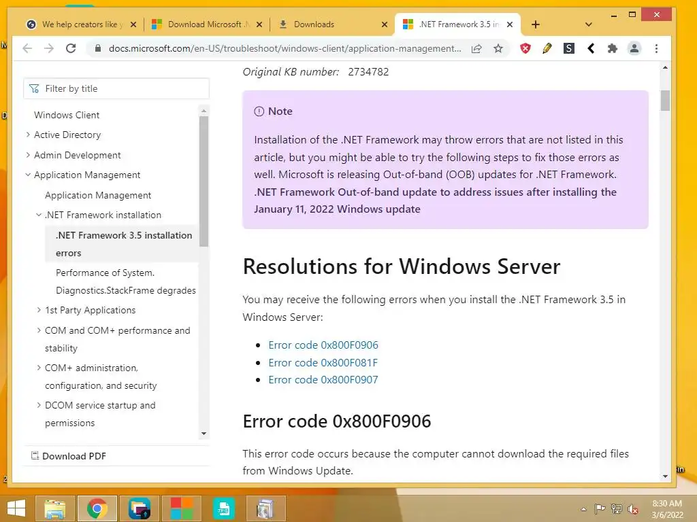Click the Chrome taskbar icon
The image size is (697, 522).
coord(97,508)
